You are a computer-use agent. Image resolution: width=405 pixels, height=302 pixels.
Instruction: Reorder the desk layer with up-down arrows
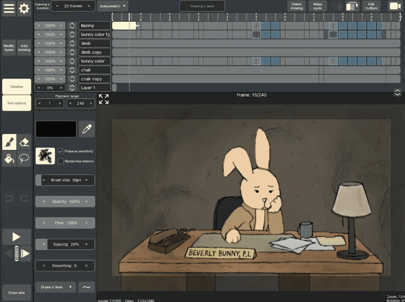(x=72, y=44)
